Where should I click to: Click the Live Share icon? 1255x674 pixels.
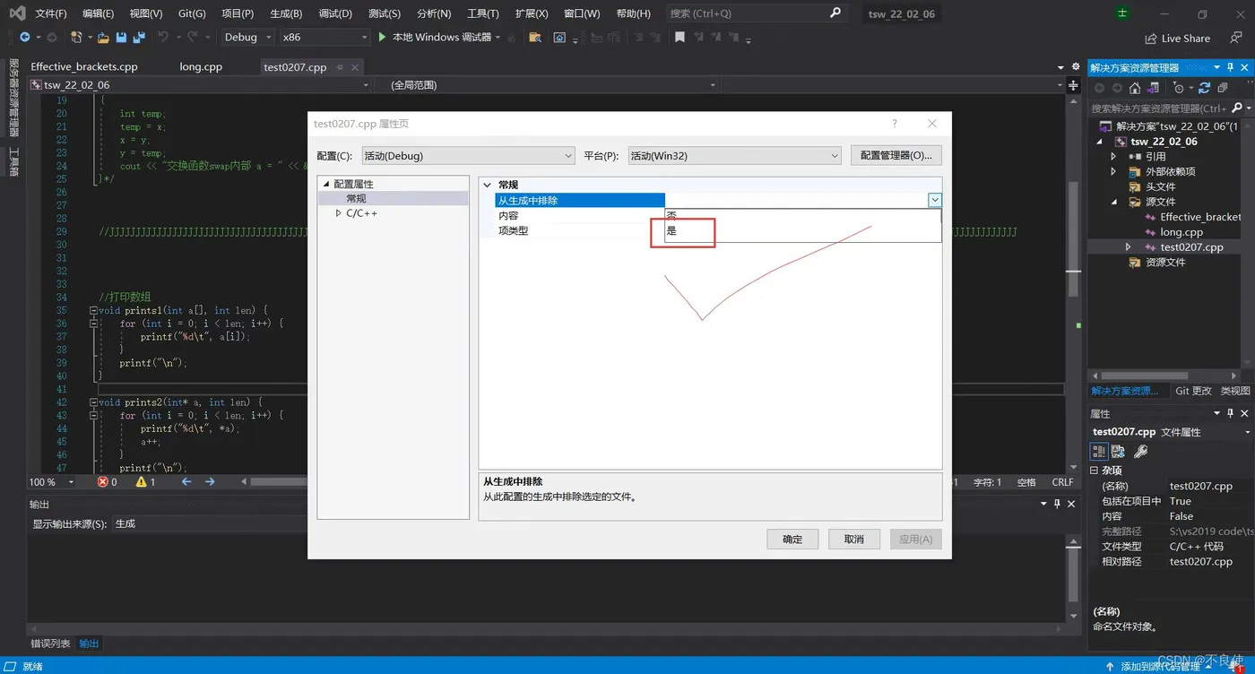point(1151,39)
